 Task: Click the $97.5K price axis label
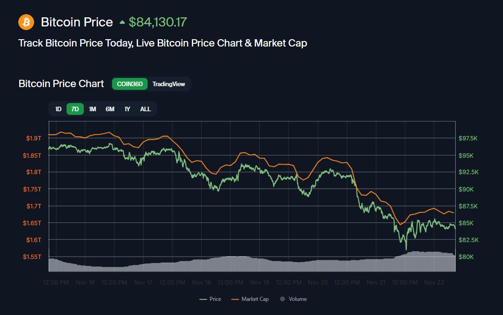[x=469, y=138]
